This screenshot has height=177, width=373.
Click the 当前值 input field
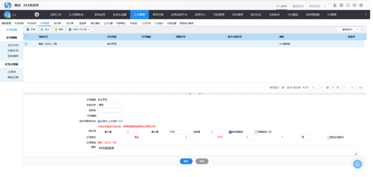[x=217, y=132]
